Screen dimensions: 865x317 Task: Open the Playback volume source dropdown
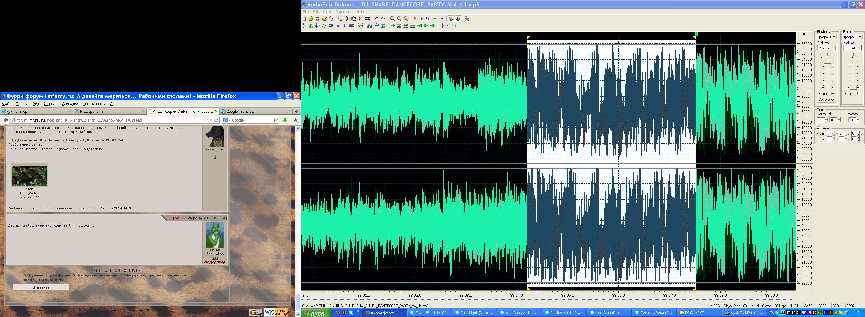pos(833,48)
